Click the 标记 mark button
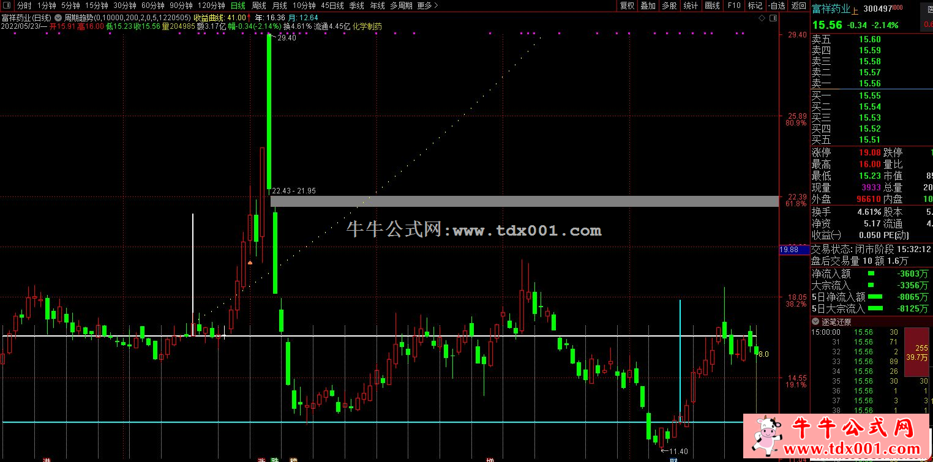 pyautogui.click(x=755, y=6)
